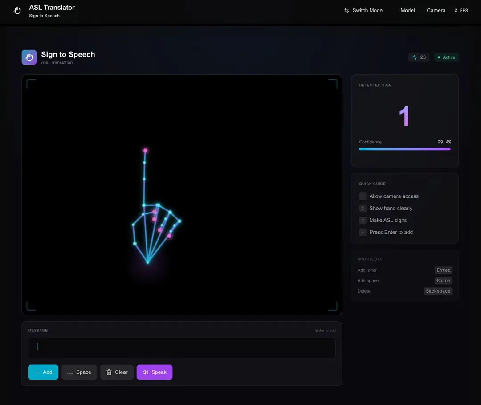Click the Space shortcut key badge

(443, 280)
